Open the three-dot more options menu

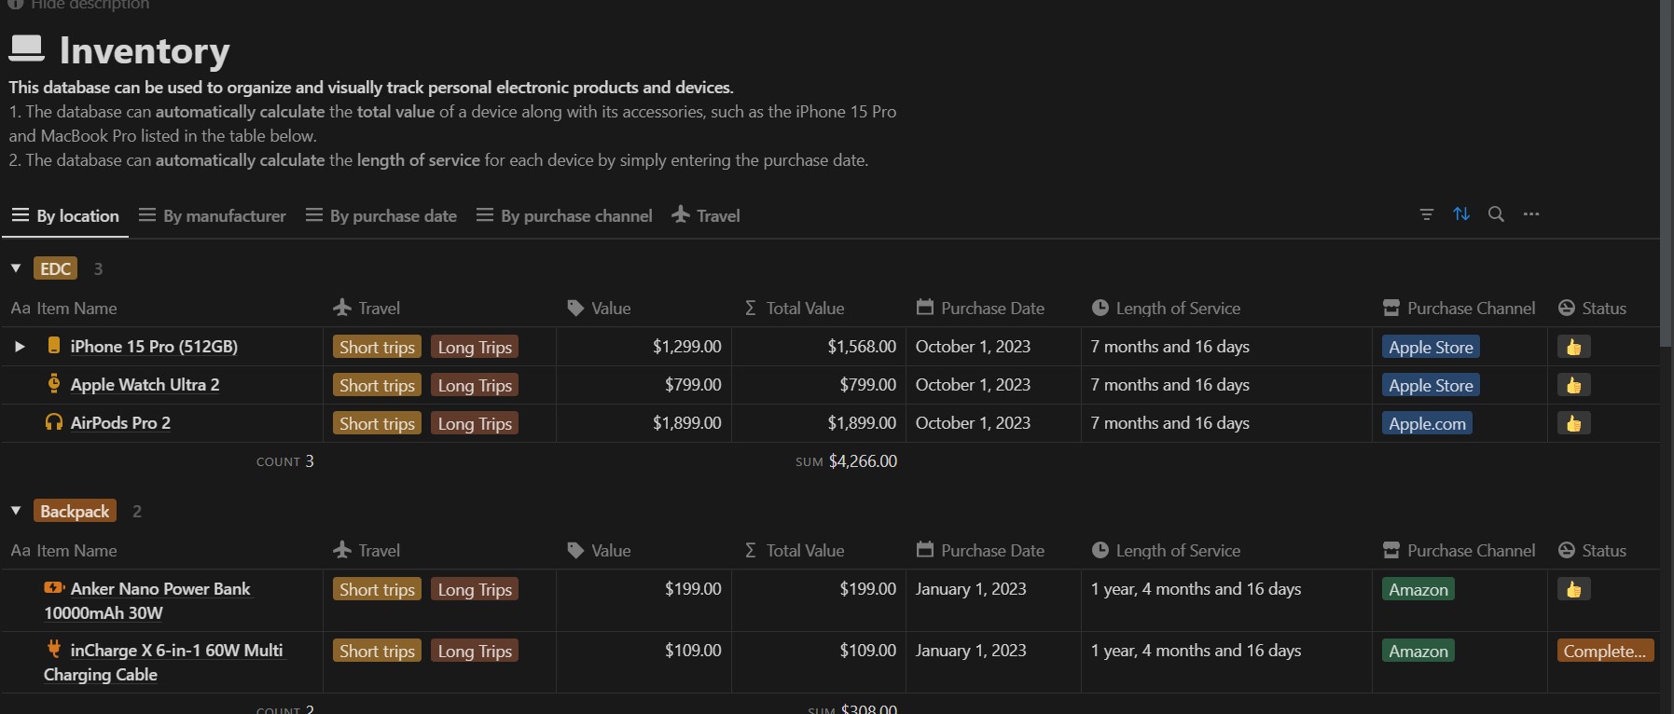point(1531,214)
